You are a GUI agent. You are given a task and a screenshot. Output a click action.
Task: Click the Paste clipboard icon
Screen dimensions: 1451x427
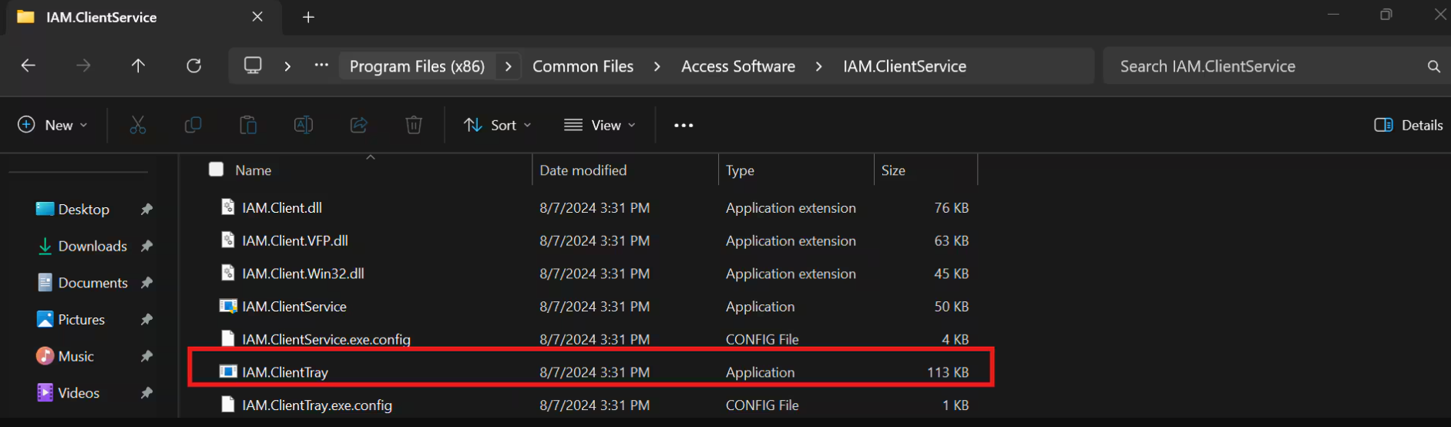click(248, 125)
